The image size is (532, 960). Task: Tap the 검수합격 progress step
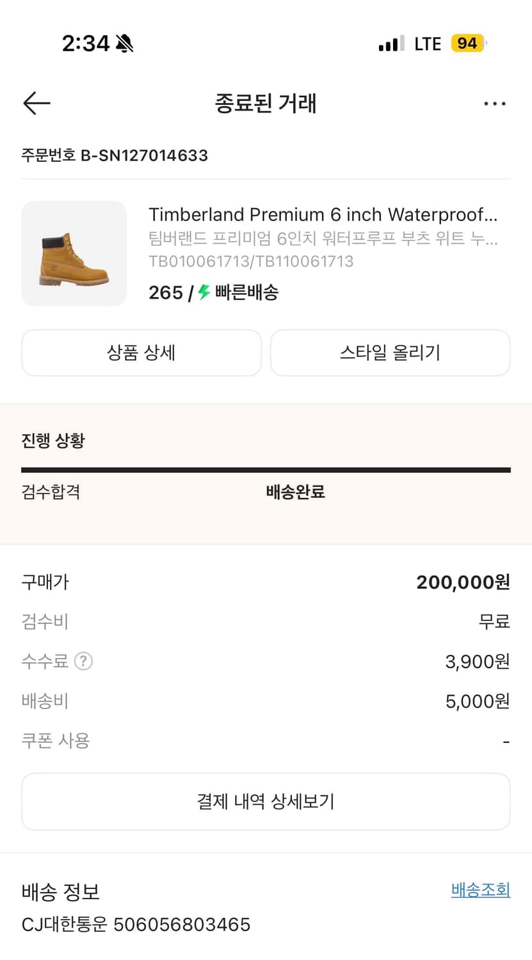coord(51,492)
